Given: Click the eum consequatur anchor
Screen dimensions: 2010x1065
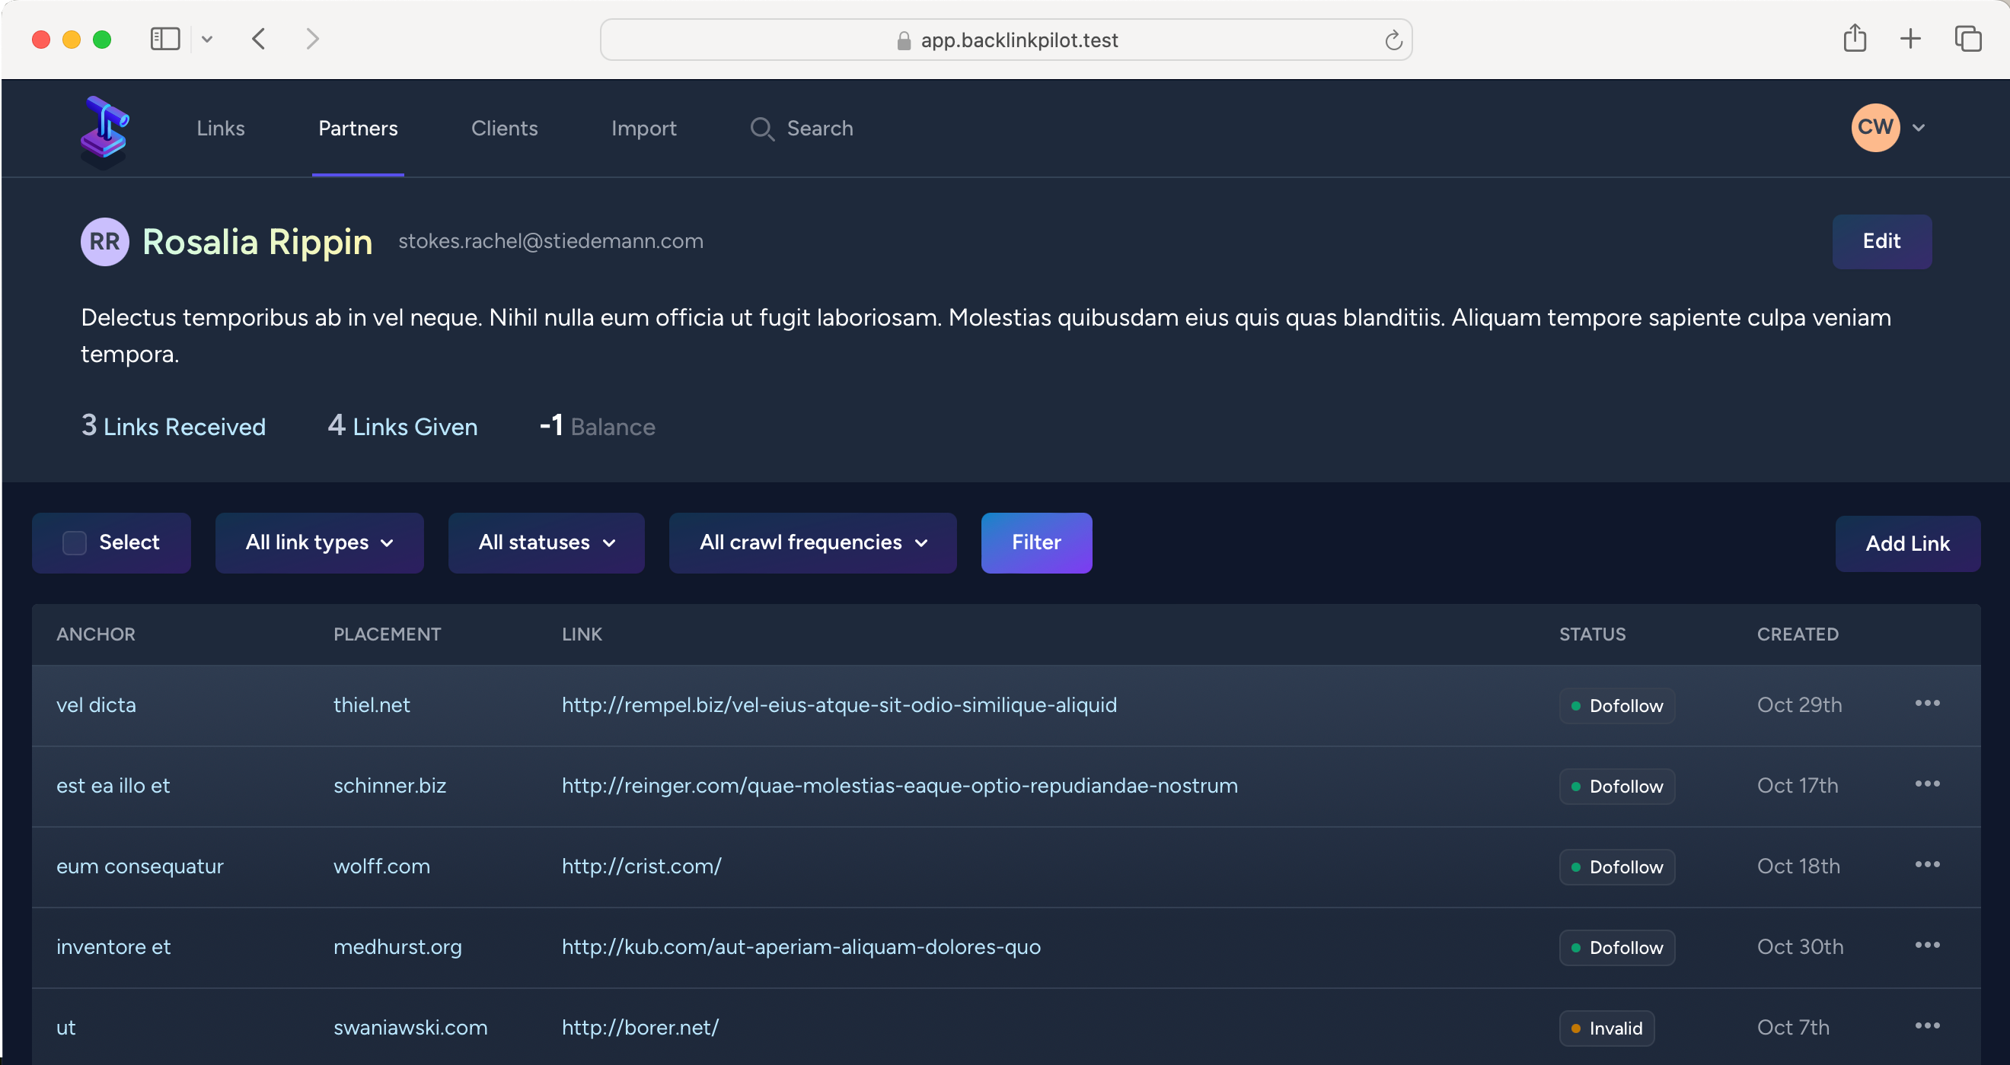Looking at the screenshot, I should pyautogui.click(x=139, y=866).
